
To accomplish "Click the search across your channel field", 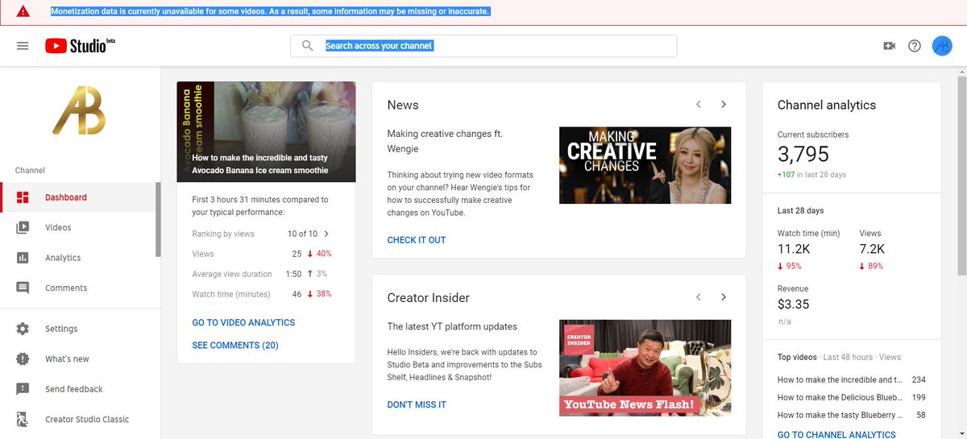I will (x=483, y=46).
